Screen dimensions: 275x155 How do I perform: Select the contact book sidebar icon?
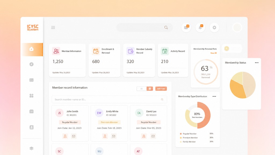[32, 127]
